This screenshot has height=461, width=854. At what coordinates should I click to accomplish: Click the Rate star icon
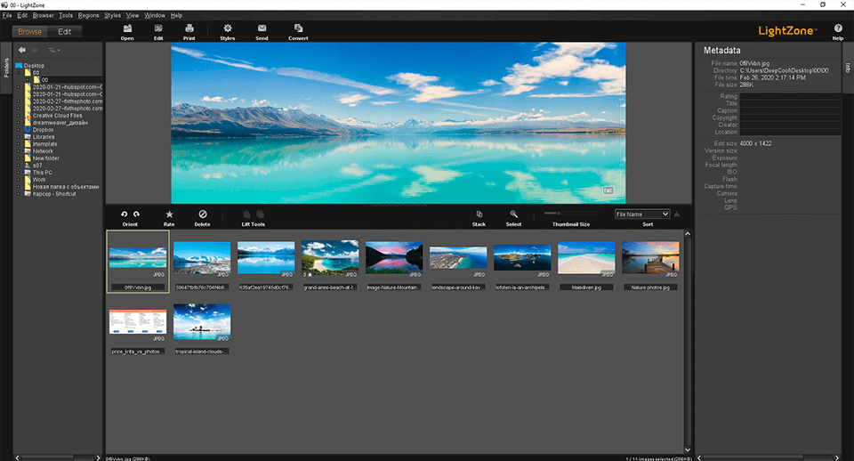tap(169, 214)
